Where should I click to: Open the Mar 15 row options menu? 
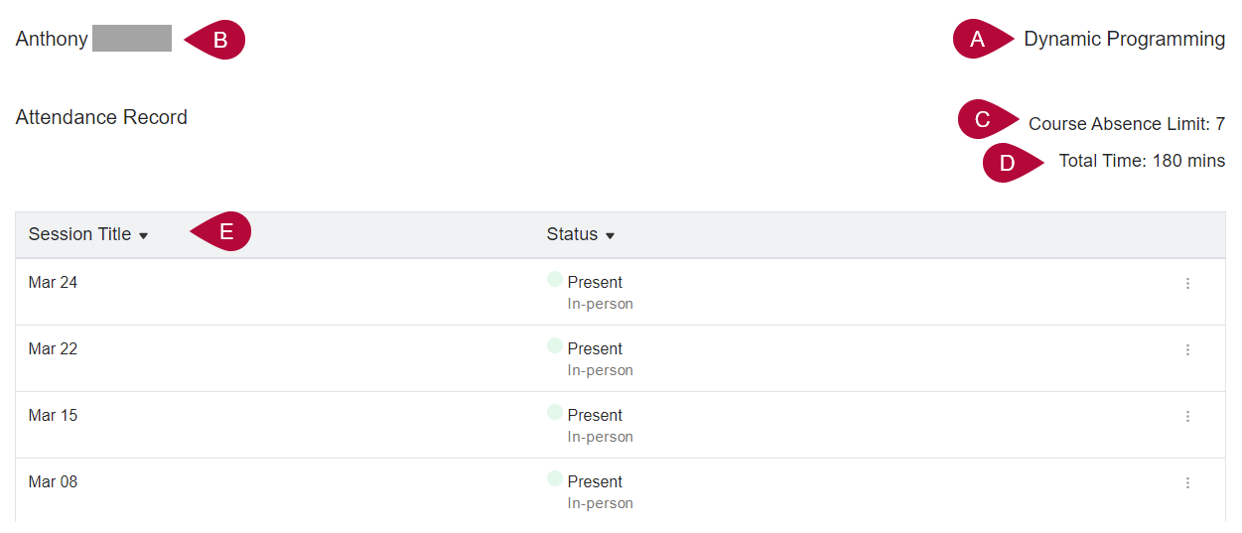[1187, 417]
